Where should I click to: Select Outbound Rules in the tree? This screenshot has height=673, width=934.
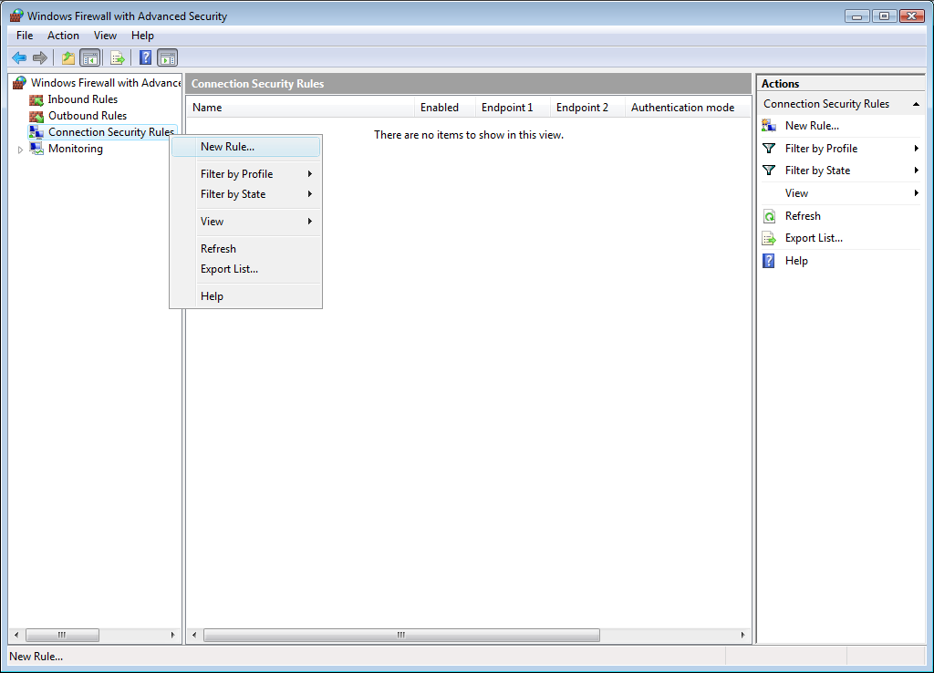88,116
